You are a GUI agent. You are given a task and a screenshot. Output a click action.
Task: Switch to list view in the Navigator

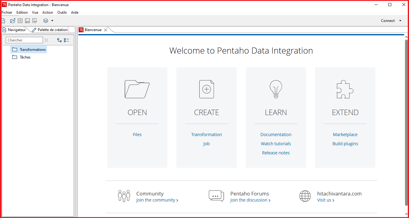[66, 40]
